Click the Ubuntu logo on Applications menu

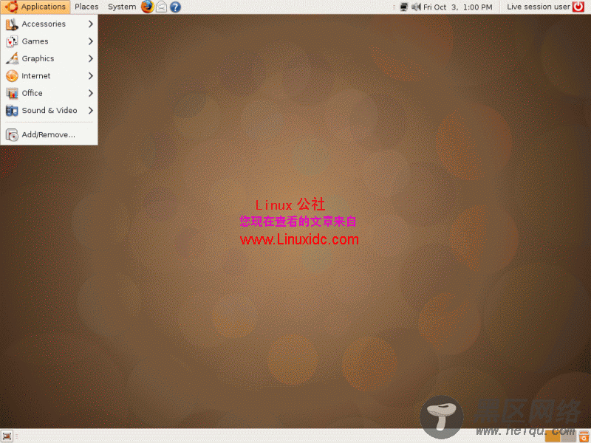click(11, 7)
